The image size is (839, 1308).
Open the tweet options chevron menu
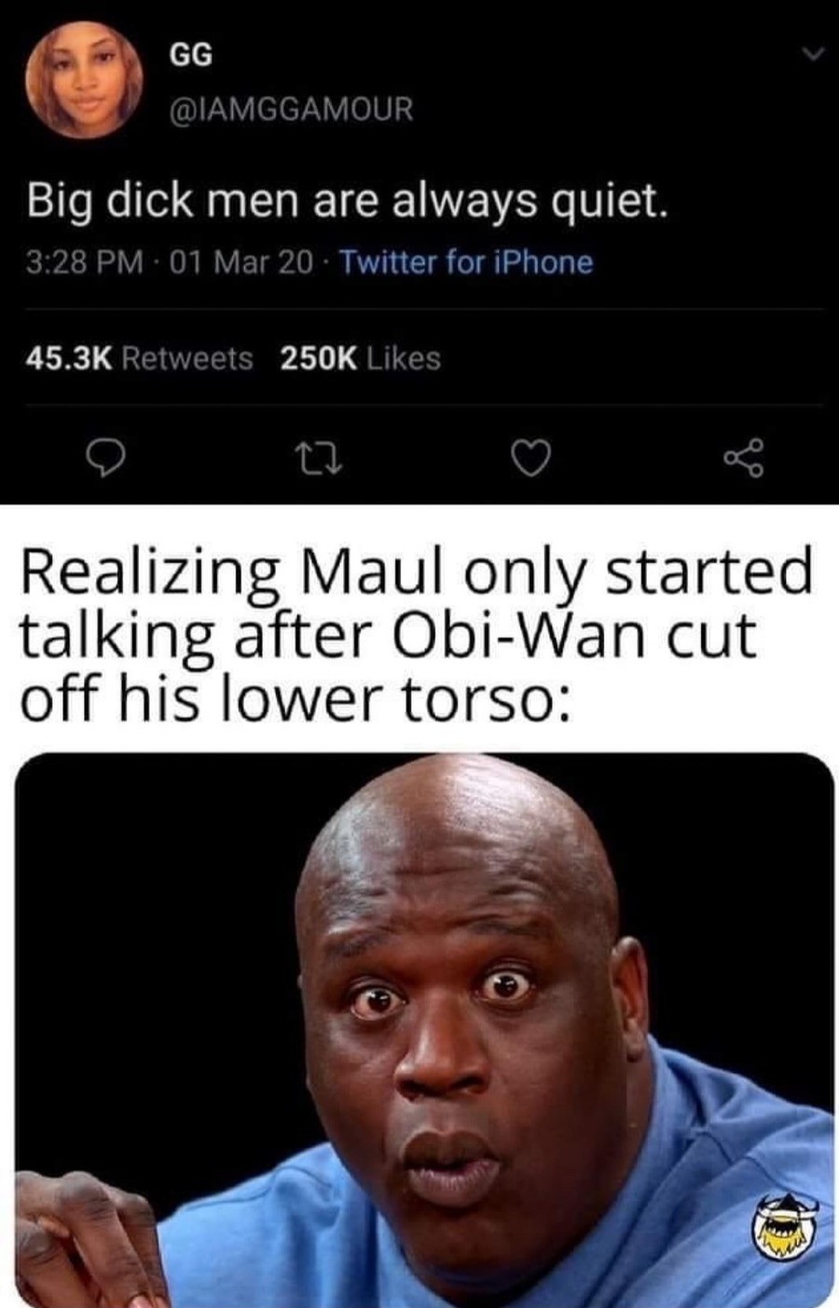pos(814,57)
